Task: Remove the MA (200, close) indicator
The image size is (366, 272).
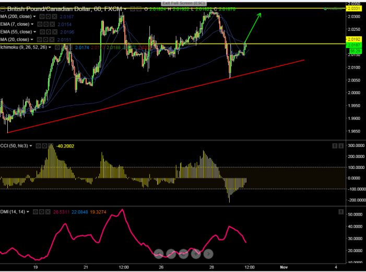Action: 54,16
